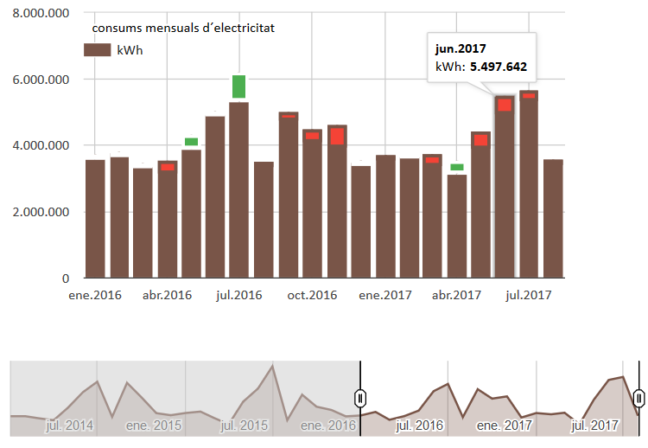Viewport: 648px width, 448px height.
Task: Click the red marker on the abr.2016 bar
Action: tap(168, 167)
